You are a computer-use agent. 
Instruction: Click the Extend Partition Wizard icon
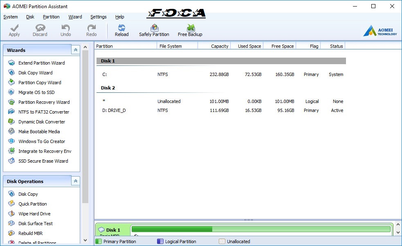[11, 63]
